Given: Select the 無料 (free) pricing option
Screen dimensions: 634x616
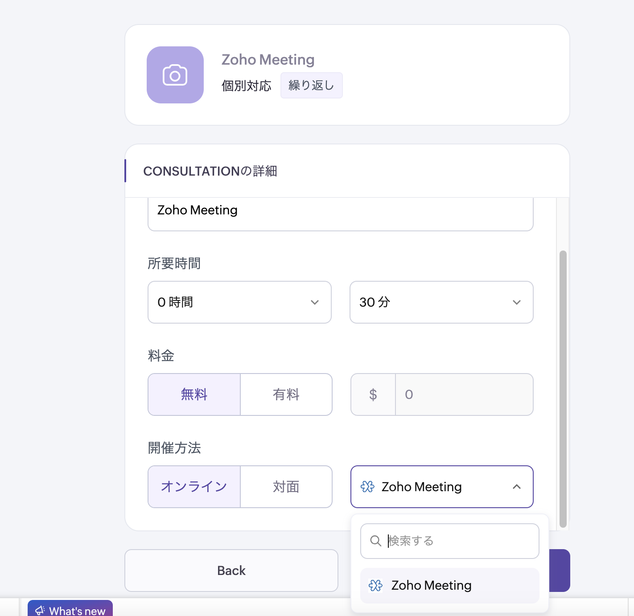Looking at the screenshot, I should [x=194, y=394].
